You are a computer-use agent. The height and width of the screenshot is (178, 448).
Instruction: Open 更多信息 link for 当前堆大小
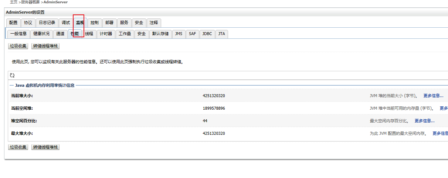coord(433,96)
